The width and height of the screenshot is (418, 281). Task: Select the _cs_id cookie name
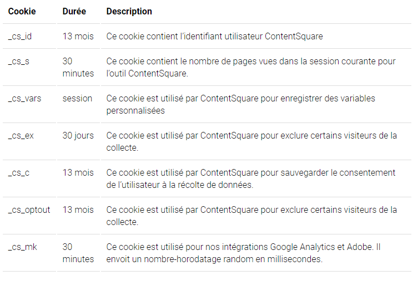[20, 37]
